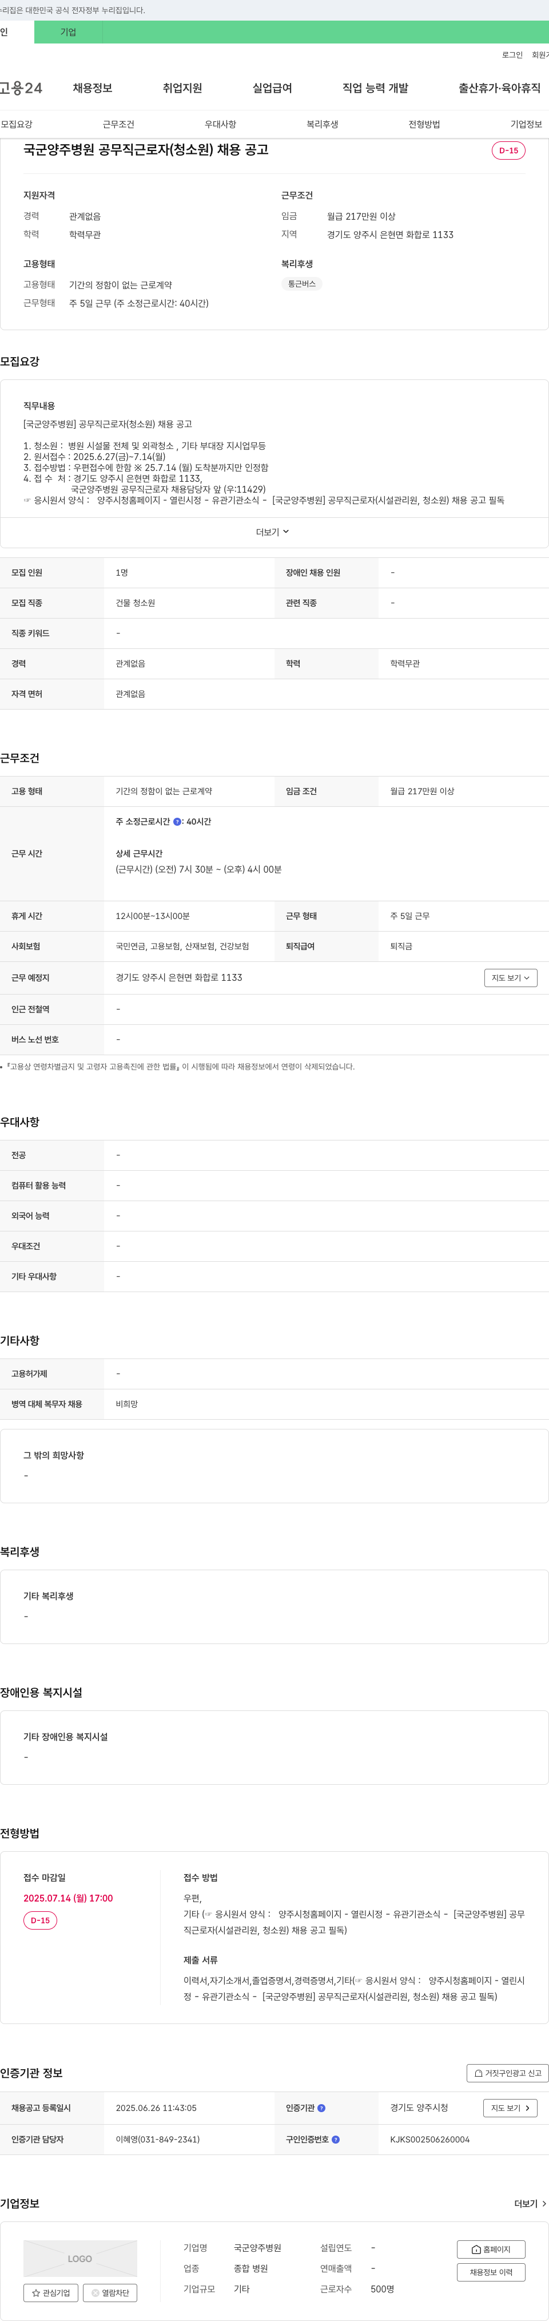Click the 근로자수 500명 value
The image size is (549, 2321).
383,2288
